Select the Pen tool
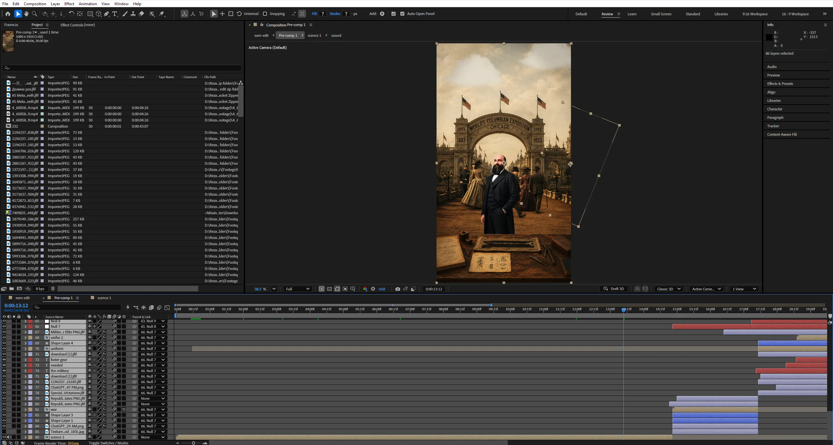Viewport: 833px width, 445px height. pyautogui.click(x=106, y=14)
